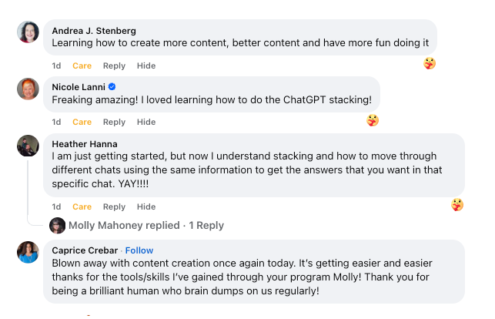The image size is (495, 319).
Task: Reply to Andrea J. Stenberg's comment
Action: click(114, 65)
